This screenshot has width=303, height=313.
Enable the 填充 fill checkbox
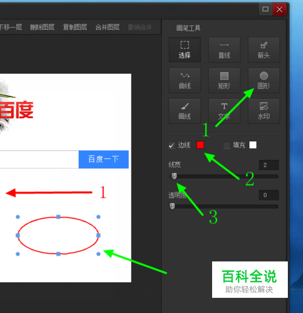tap(227, 145)
